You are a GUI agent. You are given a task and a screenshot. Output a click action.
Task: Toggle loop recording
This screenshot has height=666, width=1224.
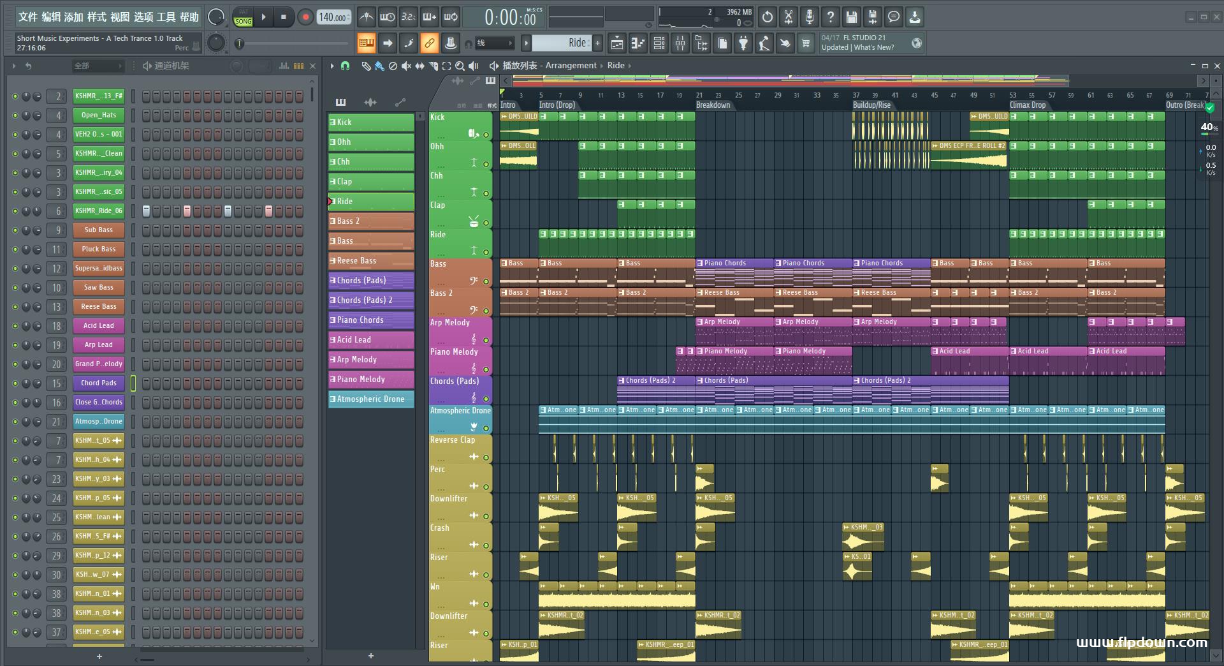451,17
